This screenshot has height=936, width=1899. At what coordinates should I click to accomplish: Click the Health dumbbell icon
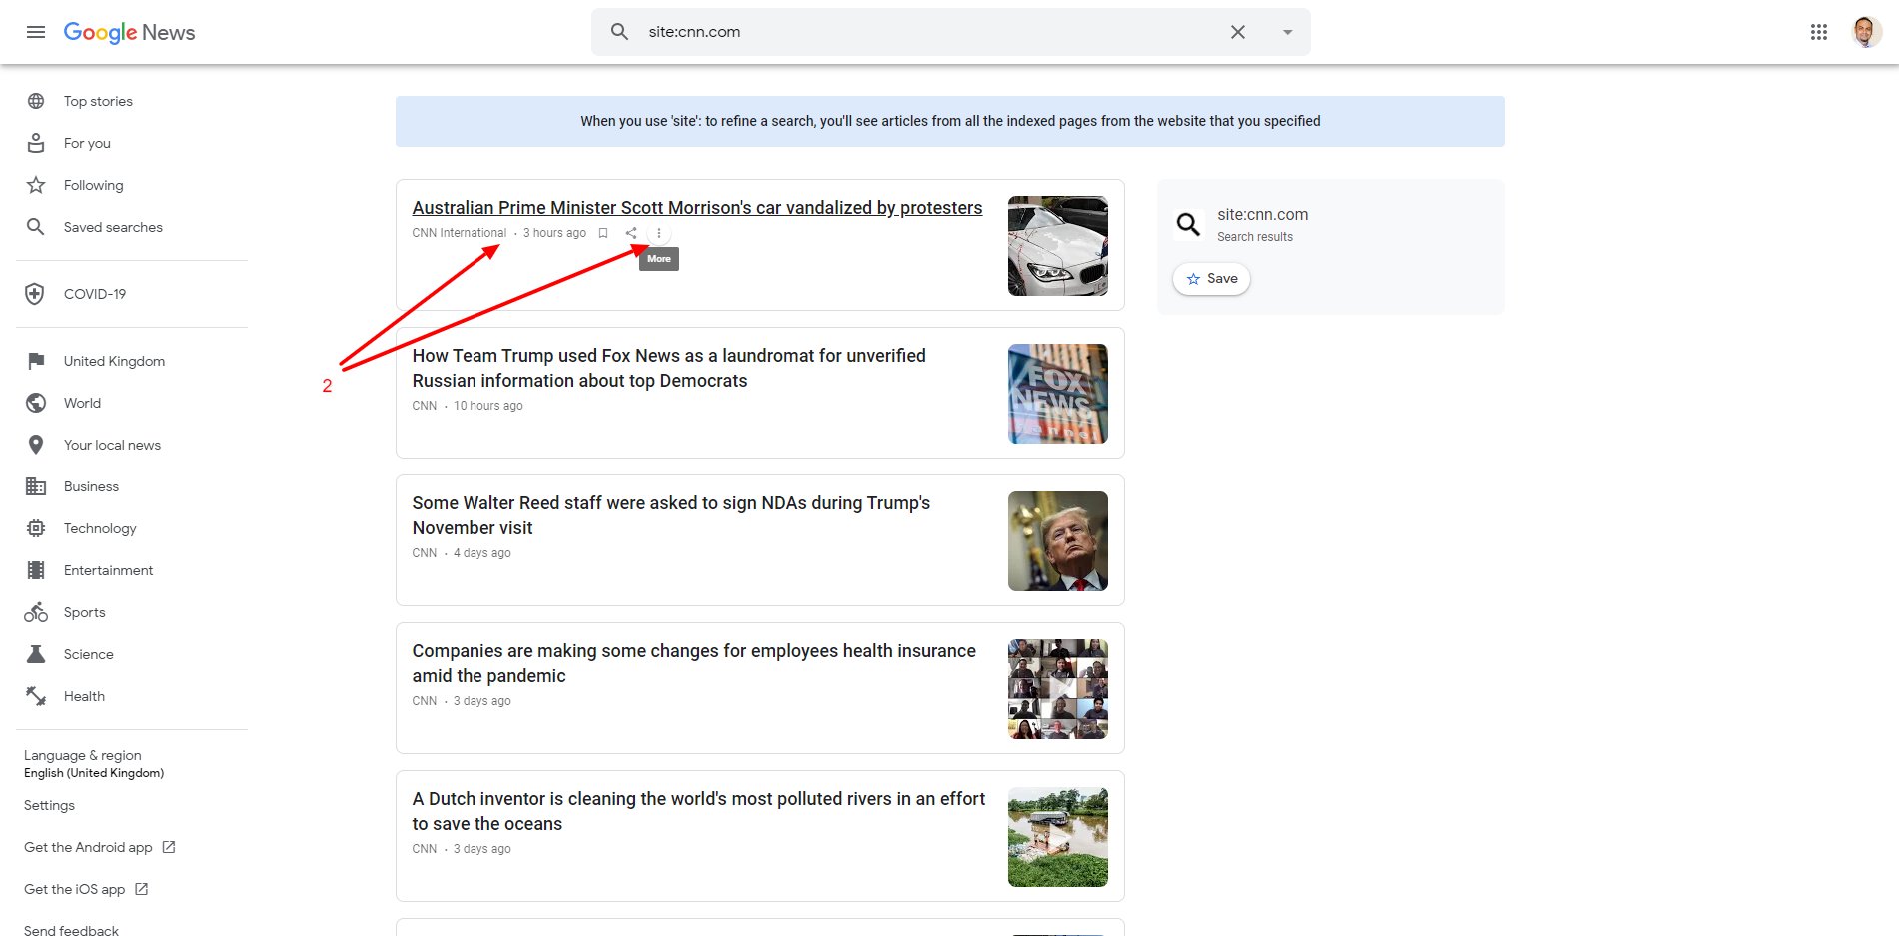(36, 696)
